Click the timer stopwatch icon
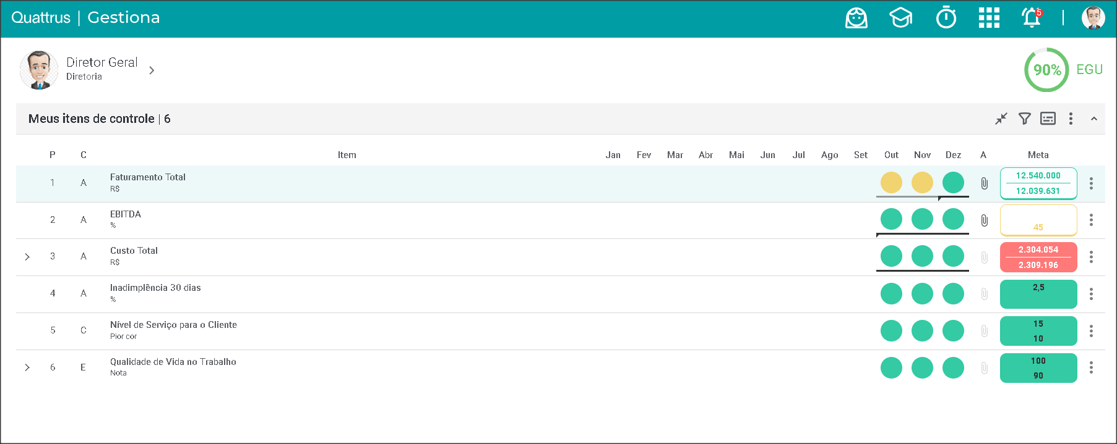 click(946, 18)
